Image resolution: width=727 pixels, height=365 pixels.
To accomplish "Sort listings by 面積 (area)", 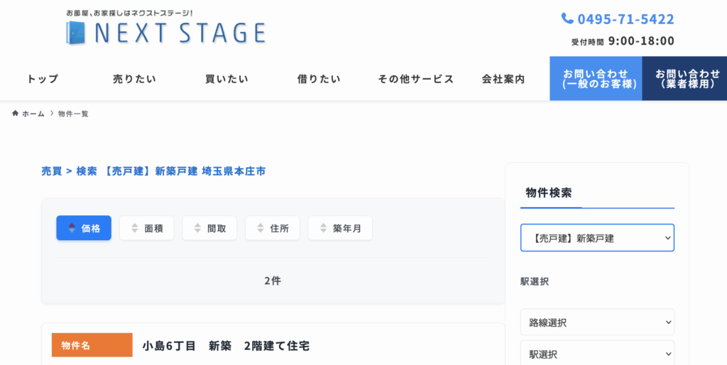I will tap(146, 228).
